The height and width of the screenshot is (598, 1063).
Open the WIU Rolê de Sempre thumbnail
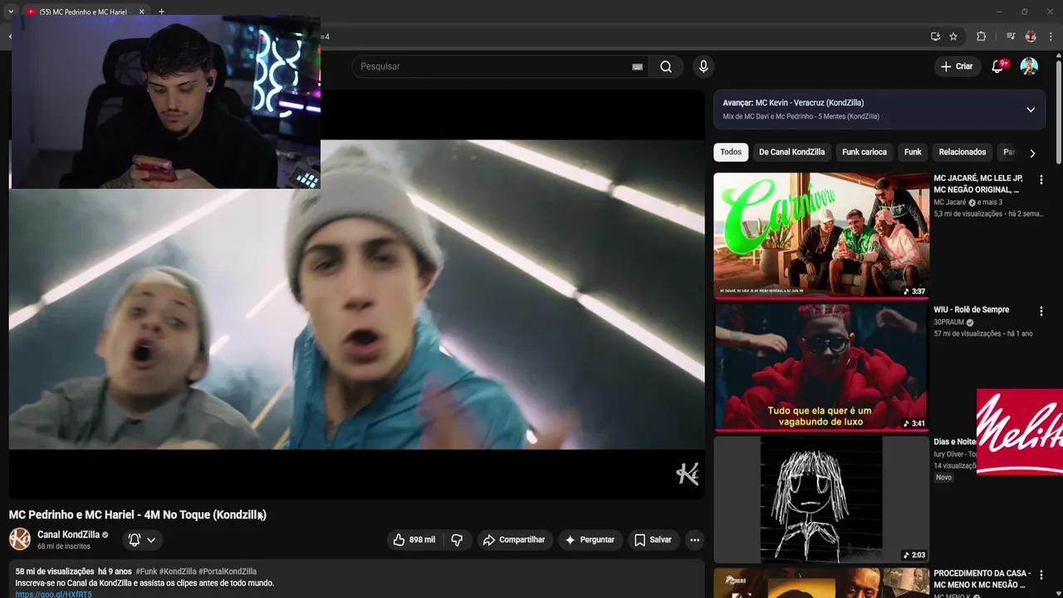coord(821,367)
